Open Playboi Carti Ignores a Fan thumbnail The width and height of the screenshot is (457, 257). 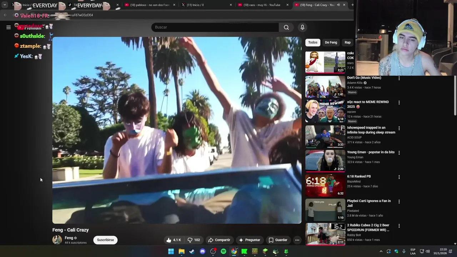[325, 210]
